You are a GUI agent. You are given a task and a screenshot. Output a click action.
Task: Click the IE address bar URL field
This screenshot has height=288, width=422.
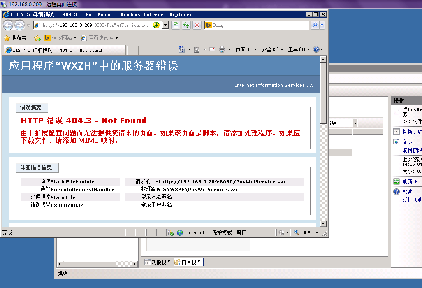click(x=97, y=25)
